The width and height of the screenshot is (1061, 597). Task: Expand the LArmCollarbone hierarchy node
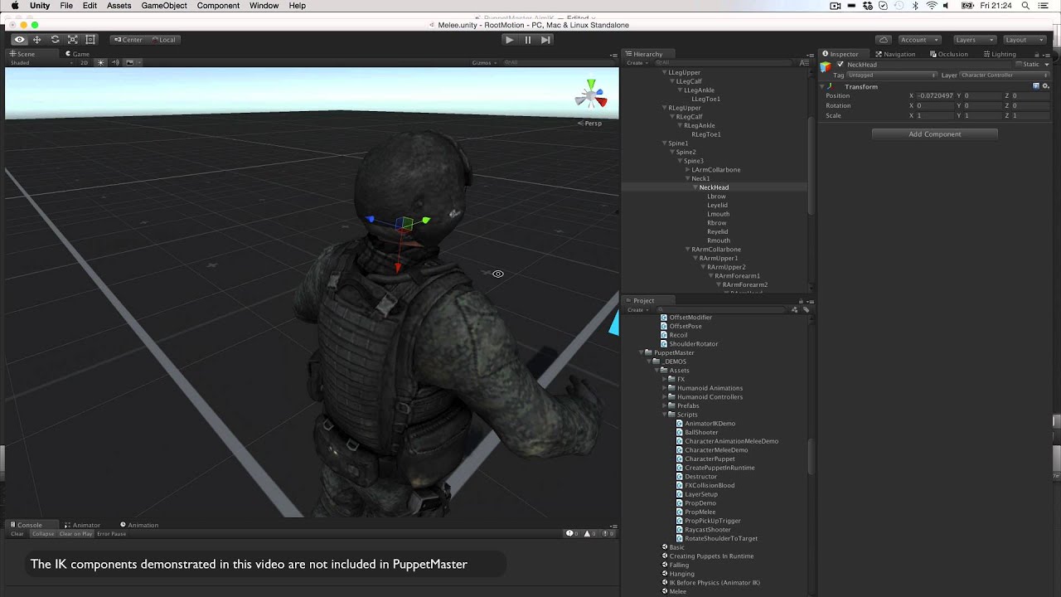[x=688, y=170]
